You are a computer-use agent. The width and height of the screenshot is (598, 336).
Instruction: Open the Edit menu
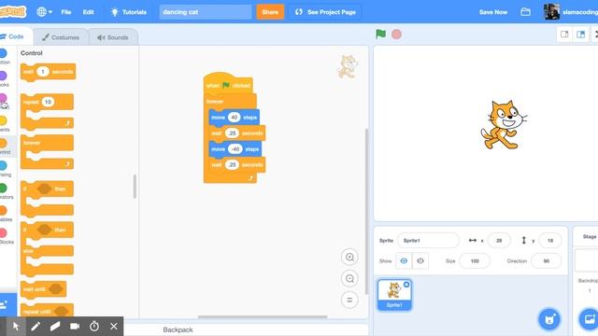(x=88, y=12)
